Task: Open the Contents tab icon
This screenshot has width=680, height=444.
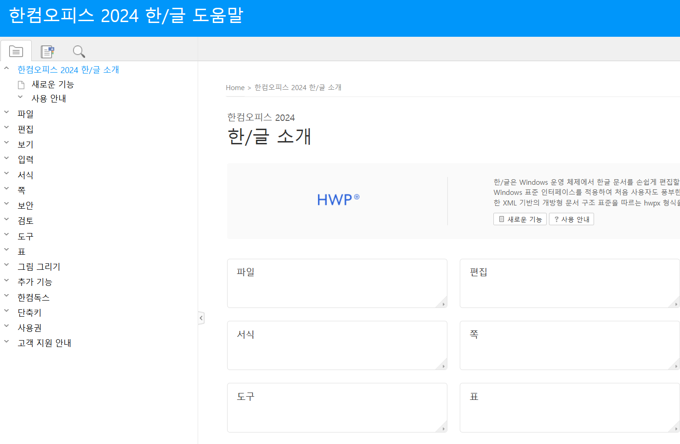Action: [x=16, y=51]
